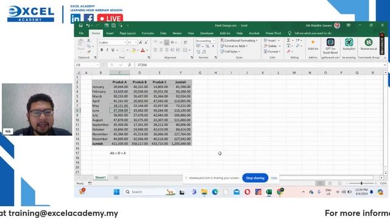Click the Find & Select magnifier icon

298,46
